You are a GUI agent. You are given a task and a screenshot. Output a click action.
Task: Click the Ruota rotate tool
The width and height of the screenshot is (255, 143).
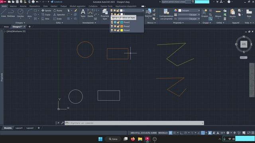click(58, 11)
